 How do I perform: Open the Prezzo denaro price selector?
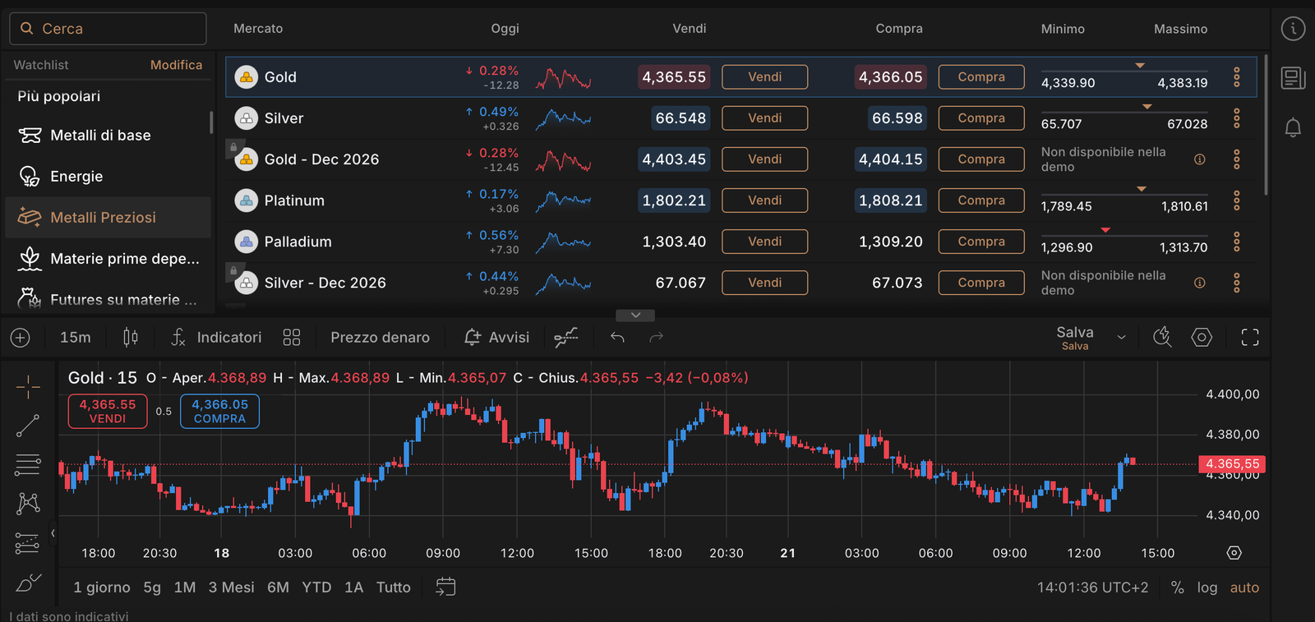click(380, 338)
